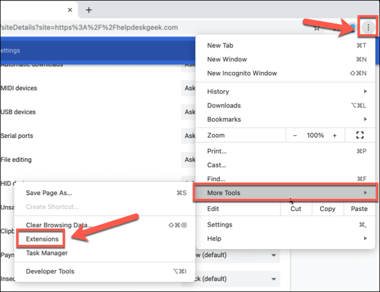This screenshot has height=292, width=380.
Task: Toggle fullscreen from the Zoom row
Action: (360, 135)
